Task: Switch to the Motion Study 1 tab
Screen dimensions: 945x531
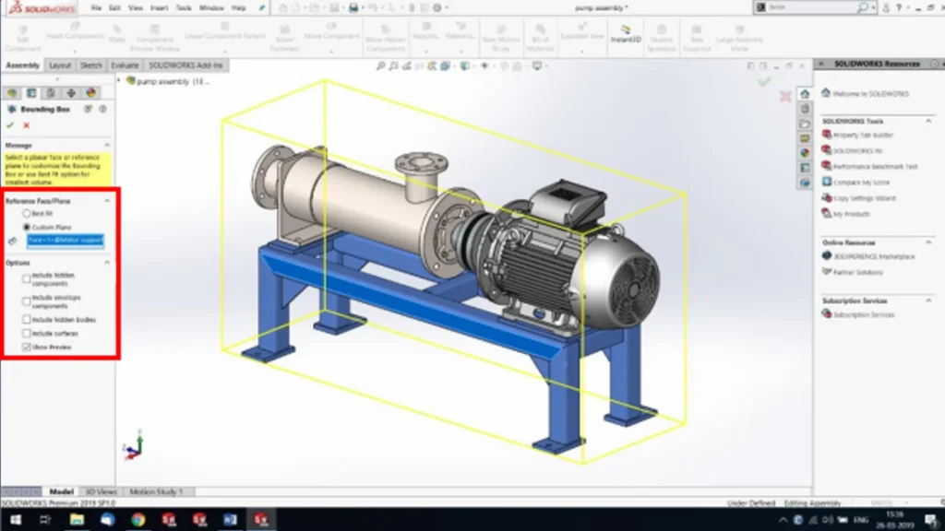Action: pos(155,492)
